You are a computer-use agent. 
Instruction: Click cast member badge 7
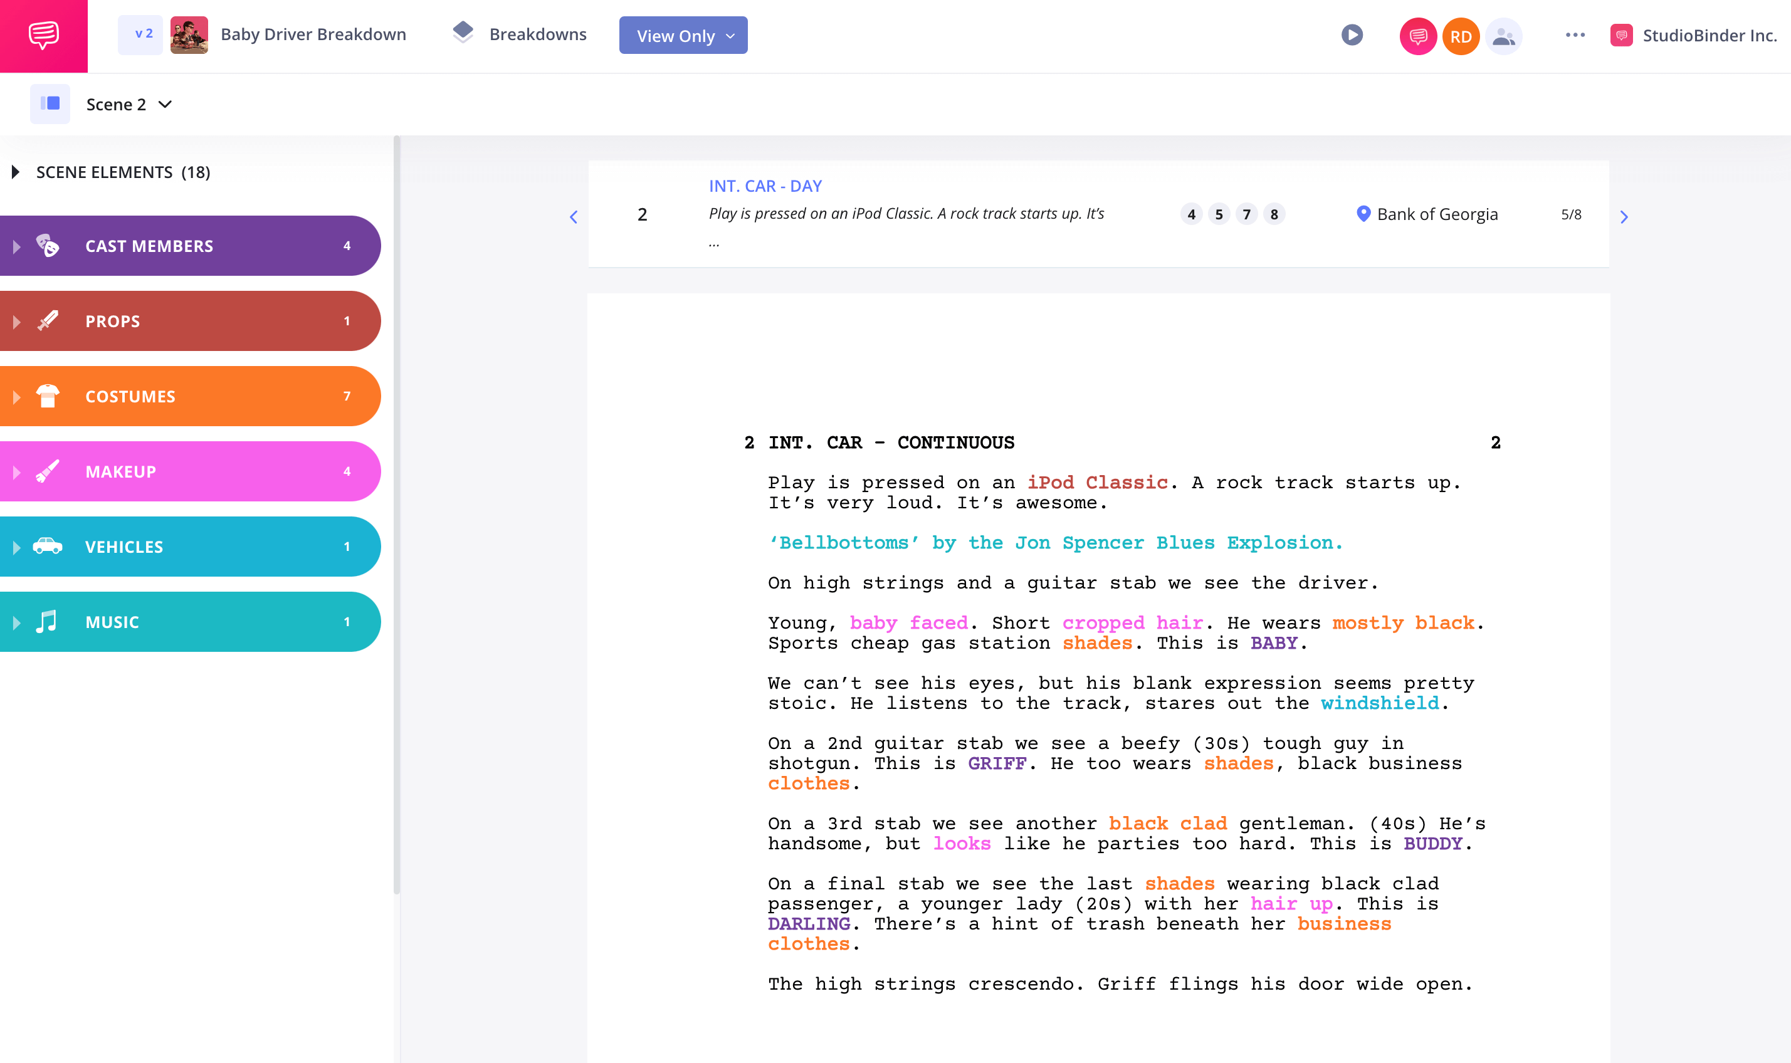(1246, 214)
